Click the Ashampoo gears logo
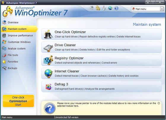 [x=8, y=11]
